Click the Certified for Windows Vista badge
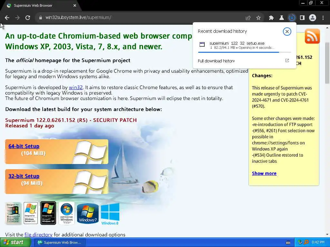Image resolution: width=330 pixels, height=247 pixels. click(x=66, y=214)
